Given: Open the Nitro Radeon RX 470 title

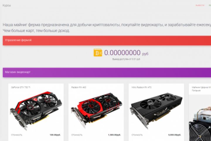Looking at the screenshot, I should pos(142,87).
